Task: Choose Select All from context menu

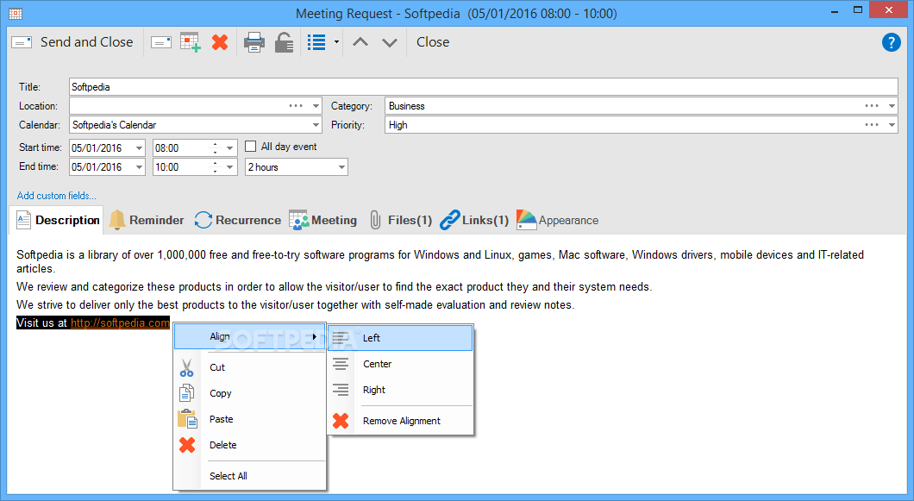Action: (x=249, y=476)
